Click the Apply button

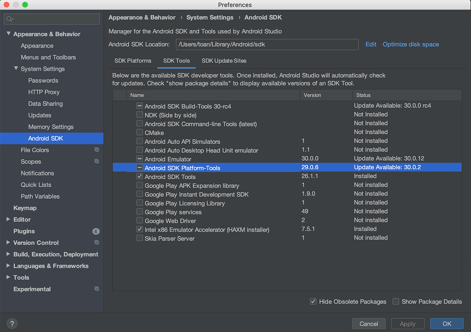[x=408, y=324]
